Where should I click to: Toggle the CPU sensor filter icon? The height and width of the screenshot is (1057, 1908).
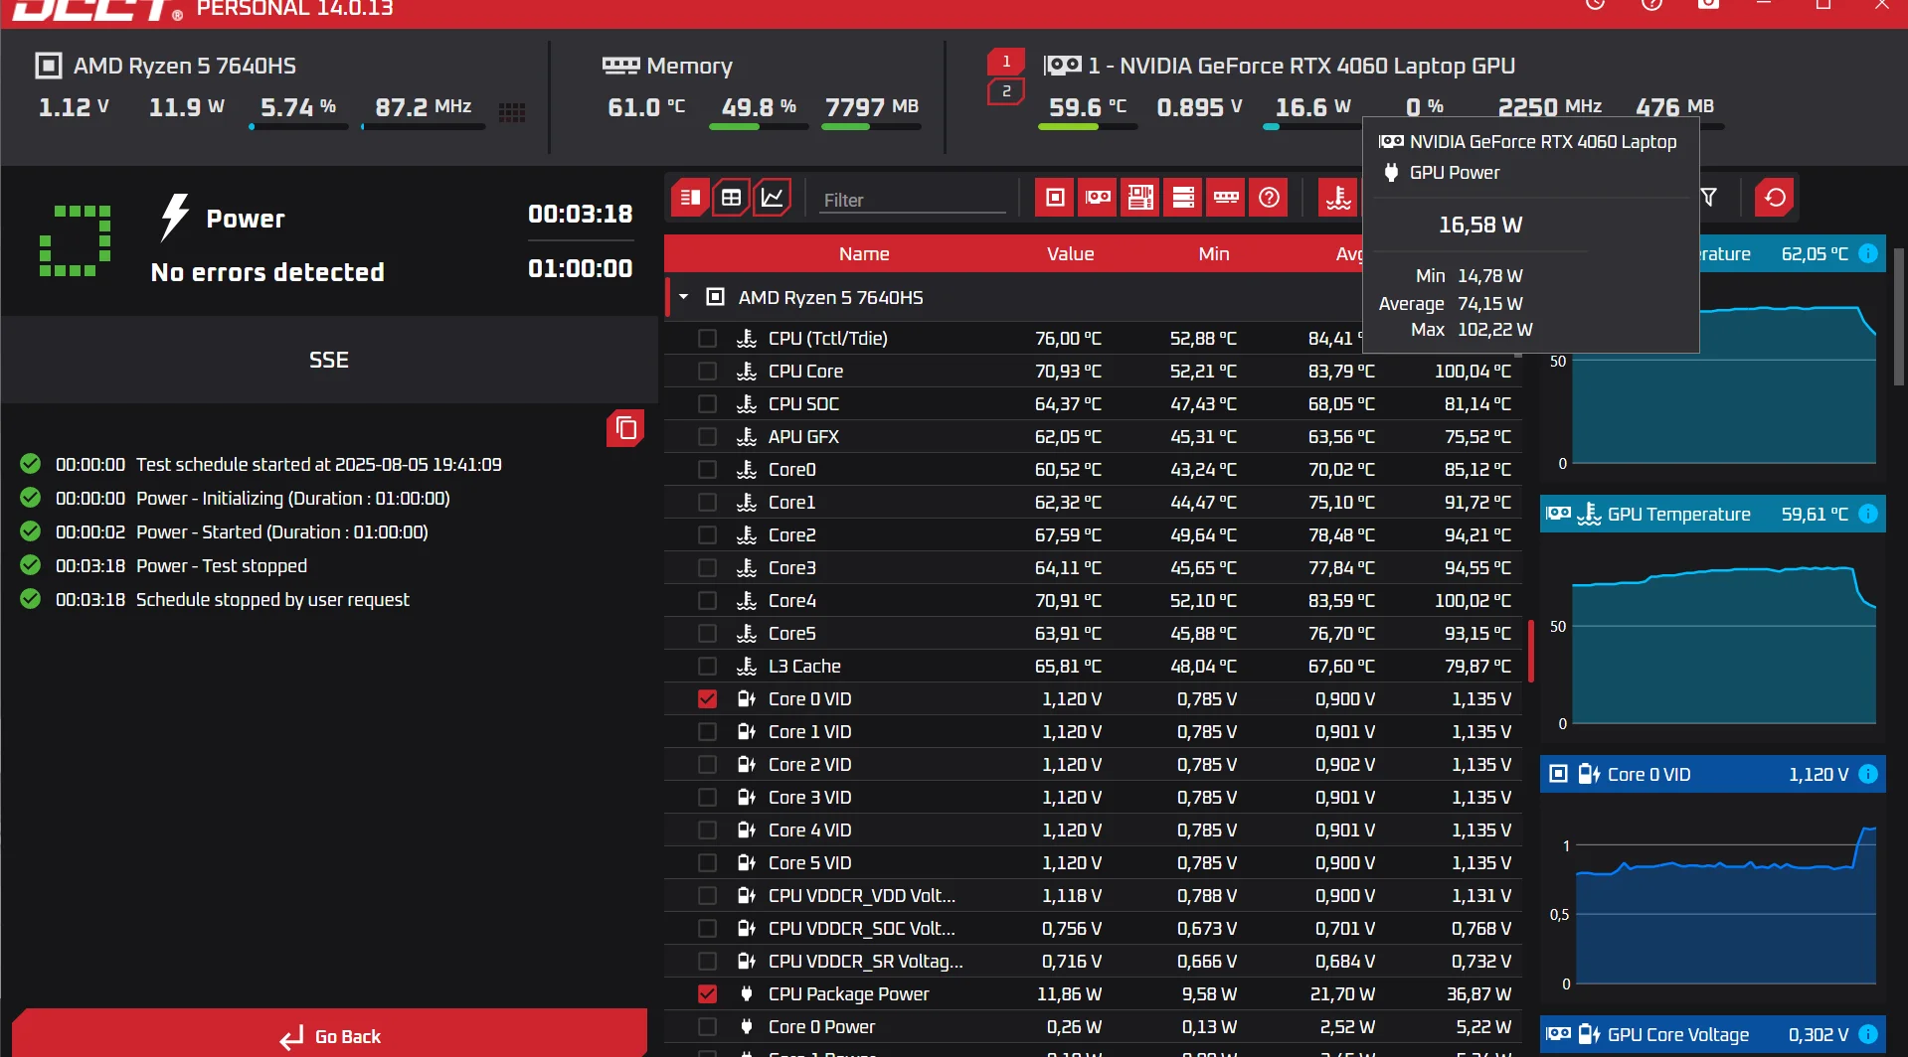click(x=1055, y=198)
